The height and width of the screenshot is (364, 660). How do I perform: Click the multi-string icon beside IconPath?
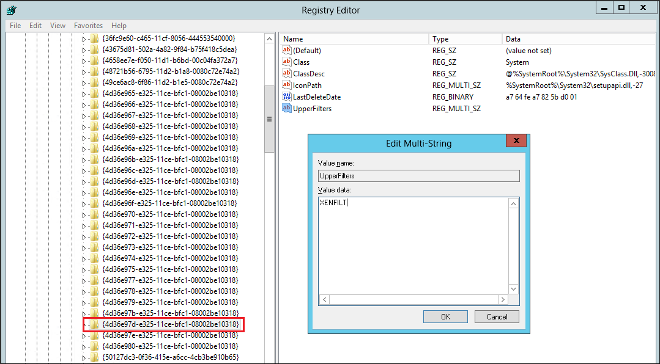click(286, 85)
